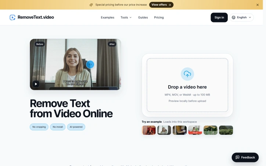Open the Feedback widget
Image resolution: width=266 pixels, height=166 pixels.
245,157
